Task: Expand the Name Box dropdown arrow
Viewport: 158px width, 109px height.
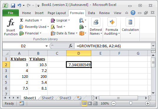Action: coord(46,46)
